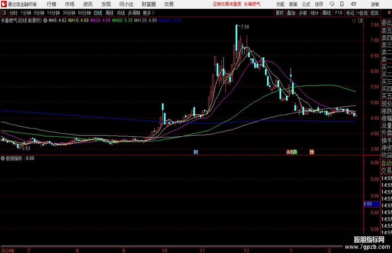Image resolution: width=392 pixels, height=253 pixels.
Task: Click 长春燃气 stock name in title bar
Action: (x=252, y=4)
